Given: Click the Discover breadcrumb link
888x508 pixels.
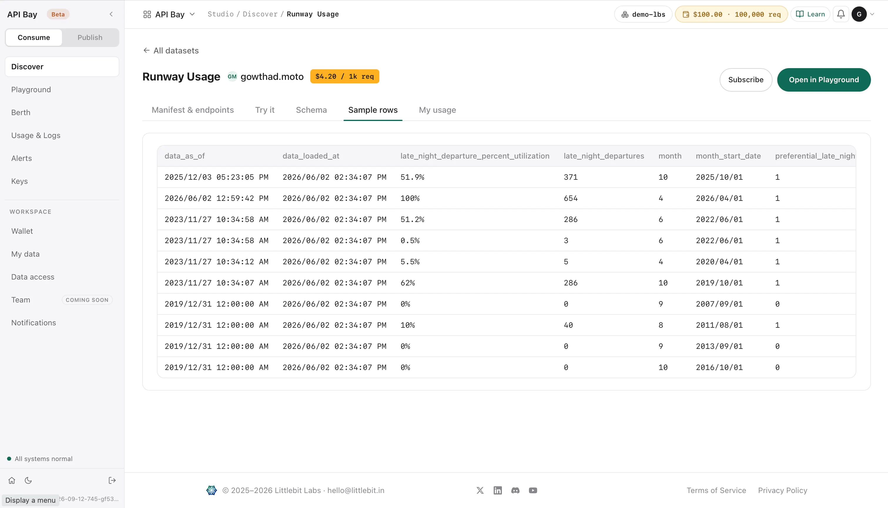Looking at the screenshot, I should point(260,14).
